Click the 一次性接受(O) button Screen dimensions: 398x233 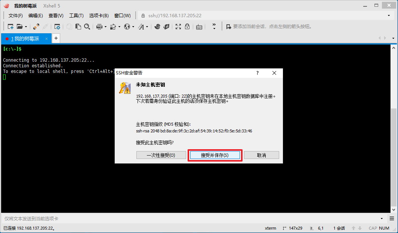pyautogui.click(x=161, y=155)
